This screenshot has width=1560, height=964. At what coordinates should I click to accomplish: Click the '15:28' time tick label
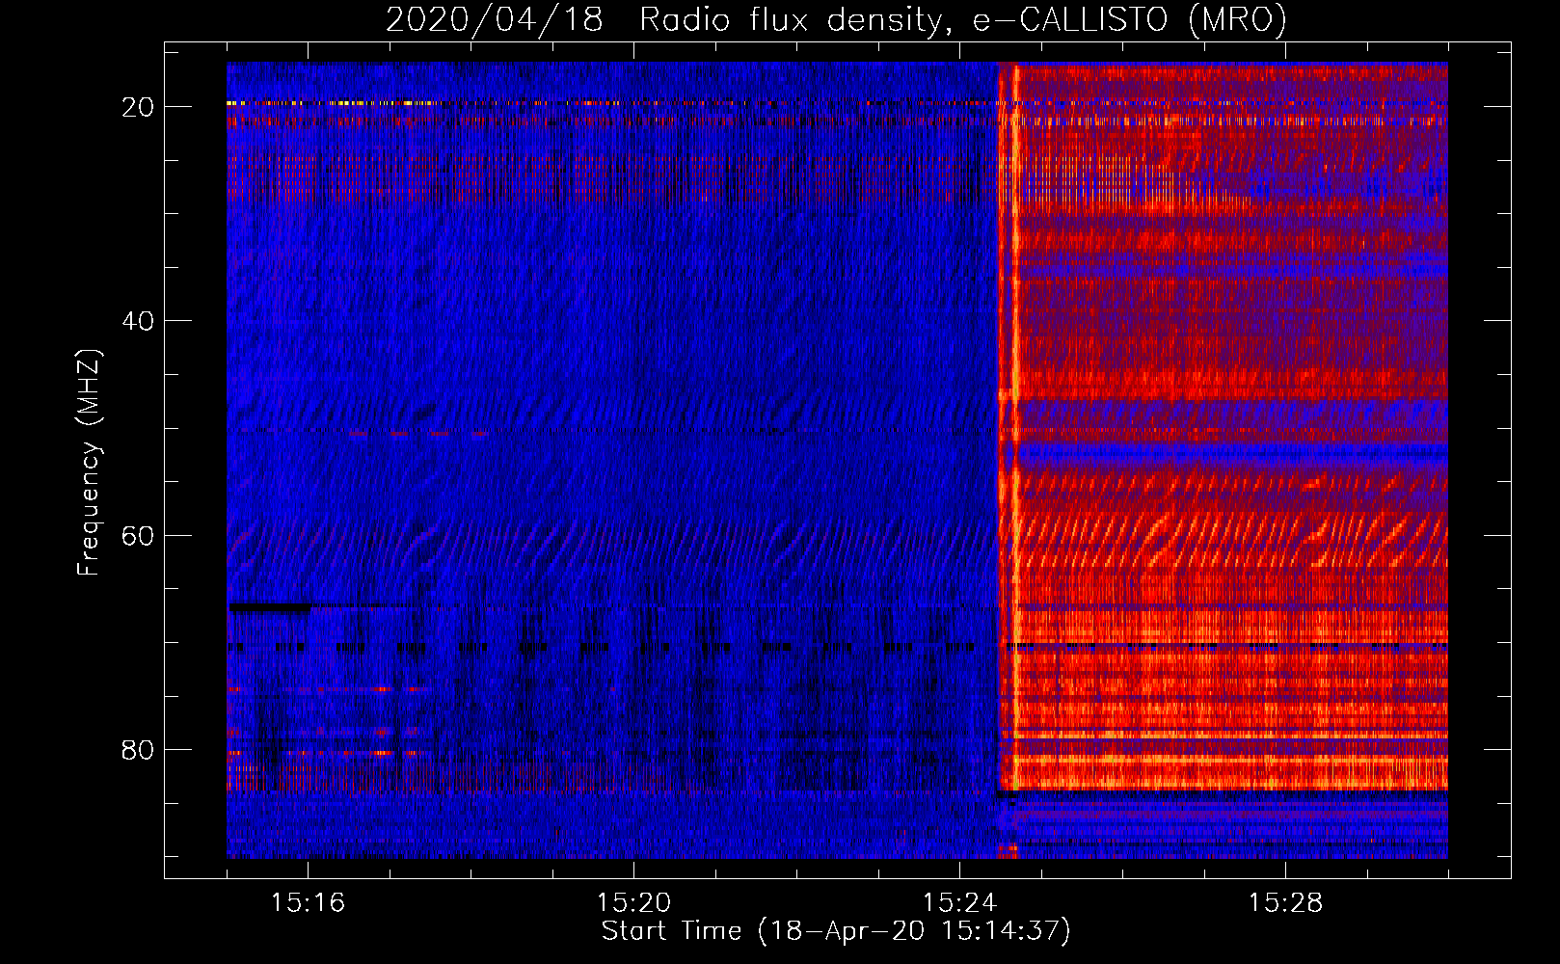[1285, 902]
